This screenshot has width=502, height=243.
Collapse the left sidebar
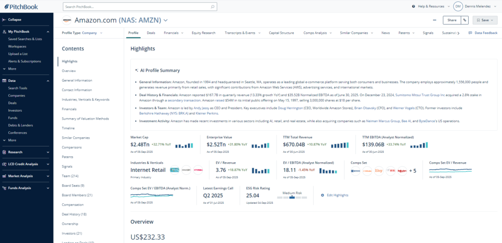[15, 20]
